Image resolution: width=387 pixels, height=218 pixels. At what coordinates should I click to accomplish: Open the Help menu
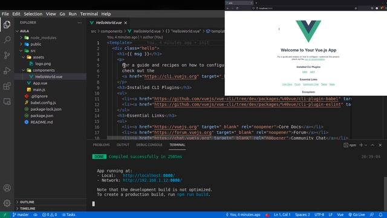click(106, 14)
